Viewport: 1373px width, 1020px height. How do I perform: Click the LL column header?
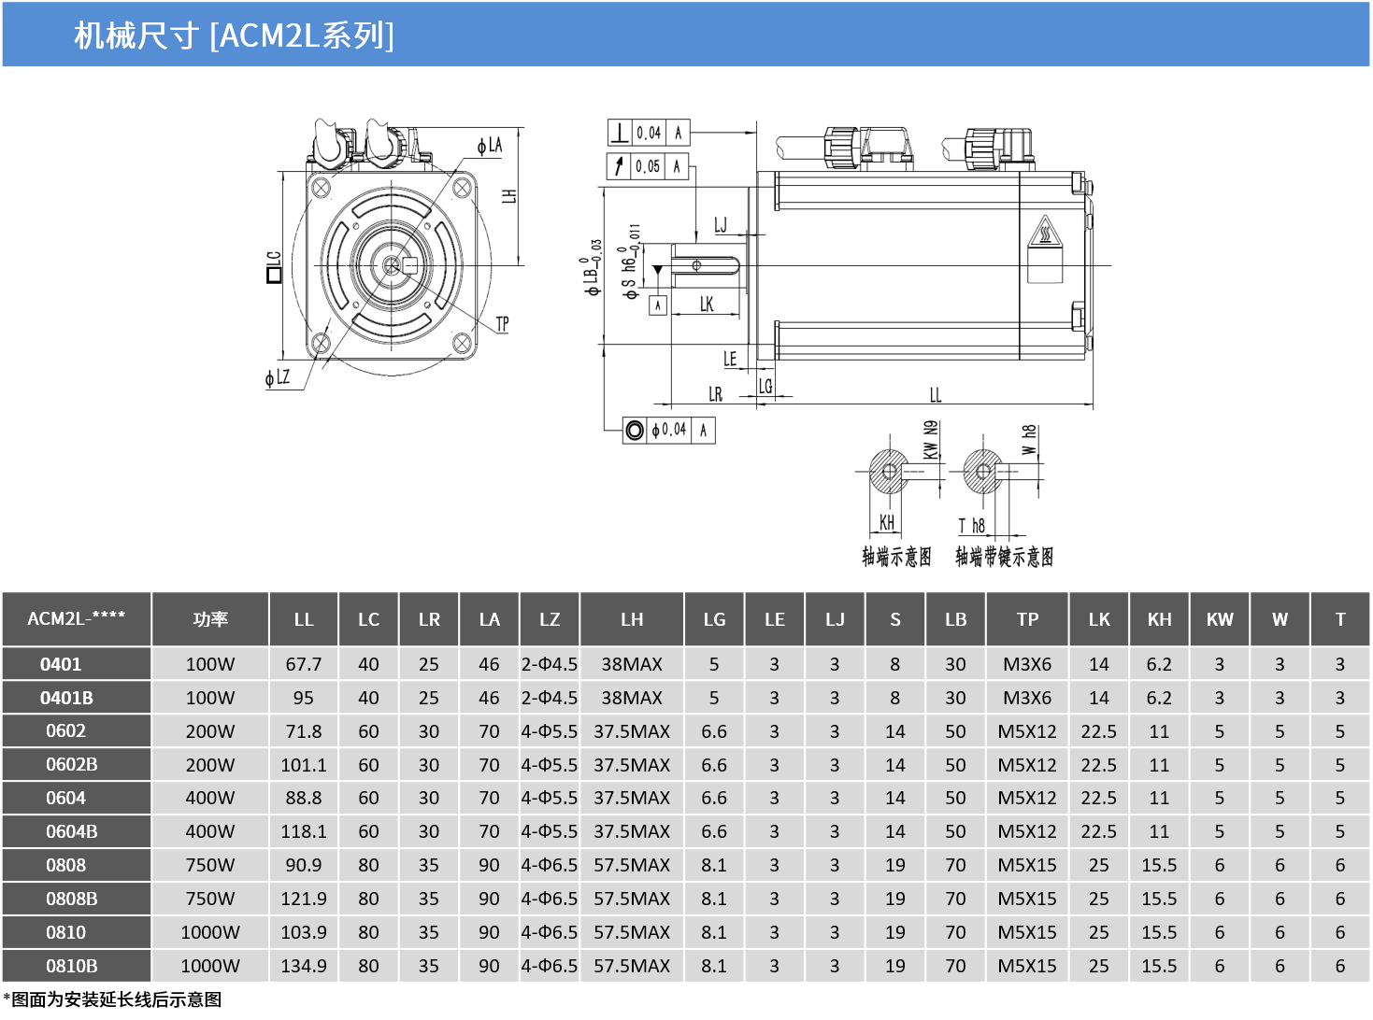304,618
